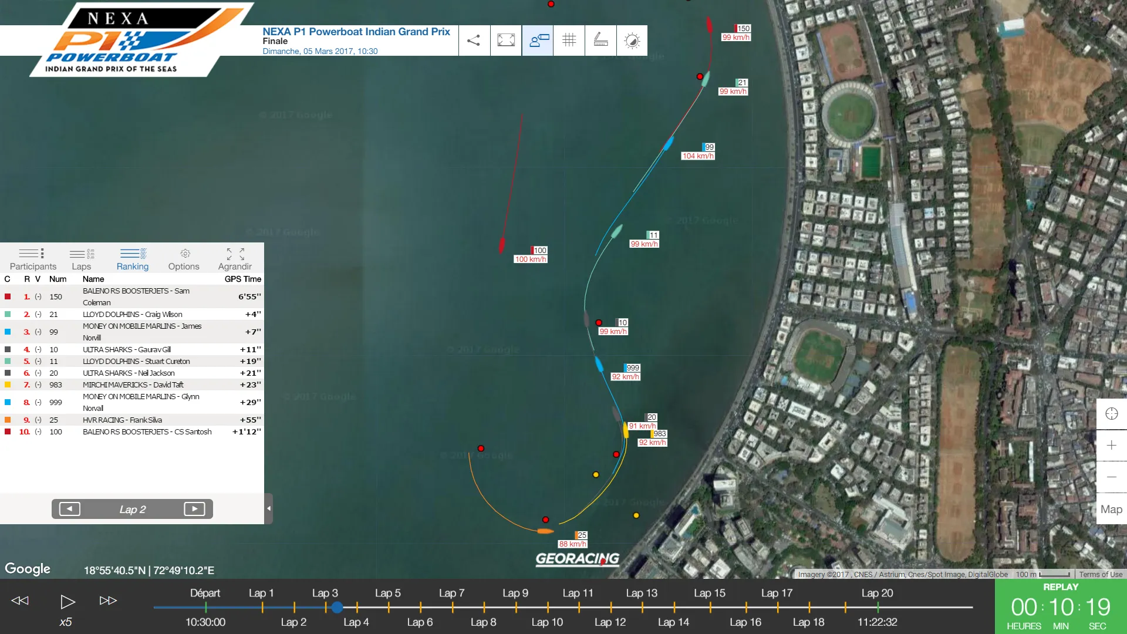The width and height of the screenshot is (1127, 634).
Task: Switch the map type using the Map button
Action: click(x=1112, y=509)
